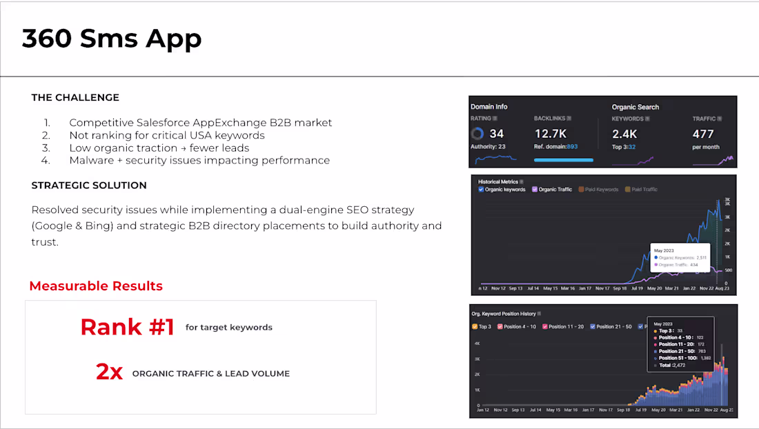Enable the Paid Traffic checkbox
Viewport: 759px width, 429px height.
pos(627,190)
